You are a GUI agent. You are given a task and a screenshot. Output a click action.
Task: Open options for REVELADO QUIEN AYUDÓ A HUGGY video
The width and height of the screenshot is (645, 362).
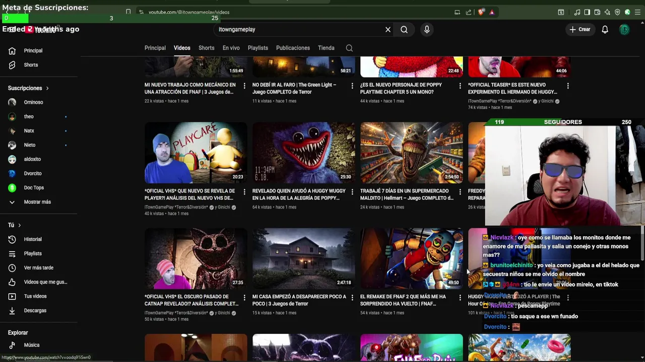(352, 192)
